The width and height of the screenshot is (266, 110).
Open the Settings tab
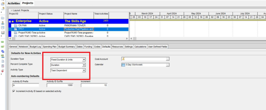coord(129,47)
